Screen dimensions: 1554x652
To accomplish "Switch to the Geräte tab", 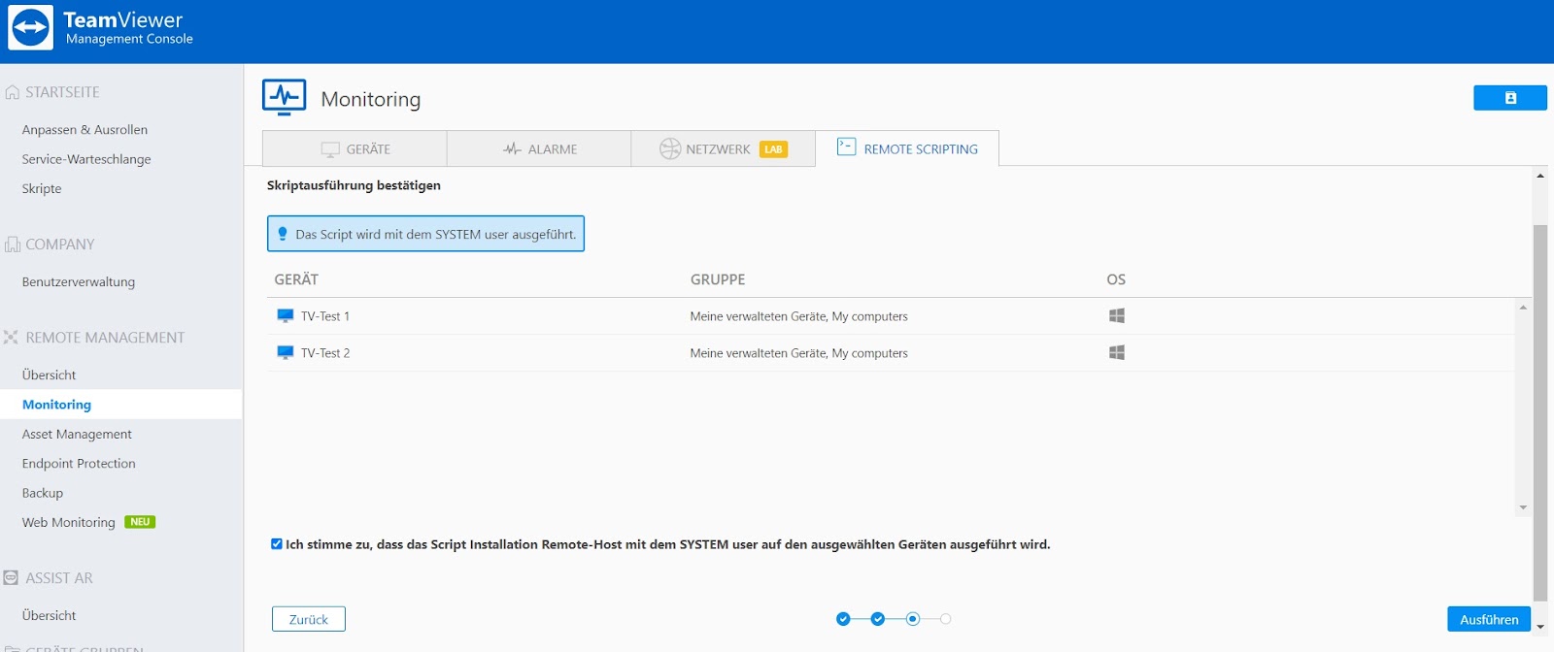I will tap(355, 149).
